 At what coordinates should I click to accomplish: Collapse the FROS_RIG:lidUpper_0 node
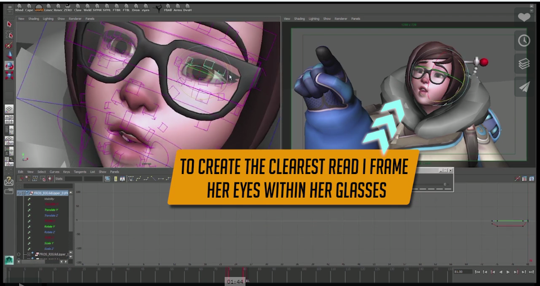[23, 193]
